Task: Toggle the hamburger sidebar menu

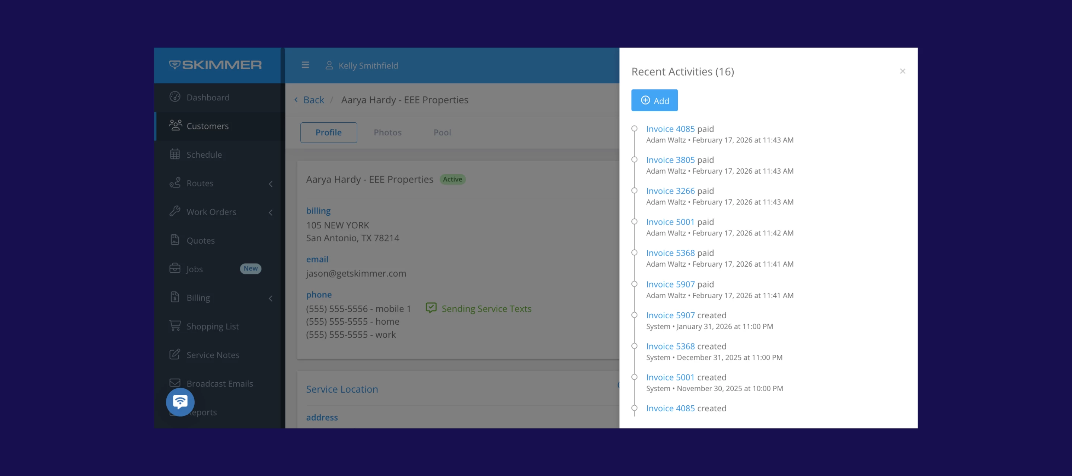Action: pyautogui.click(x=305, y=65)
